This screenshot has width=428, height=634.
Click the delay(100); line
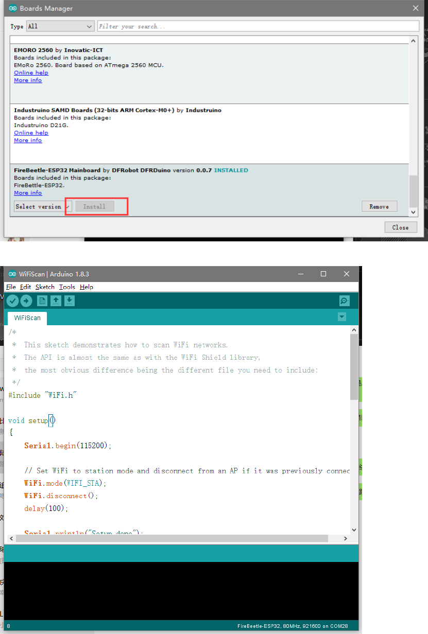(46, 508)
